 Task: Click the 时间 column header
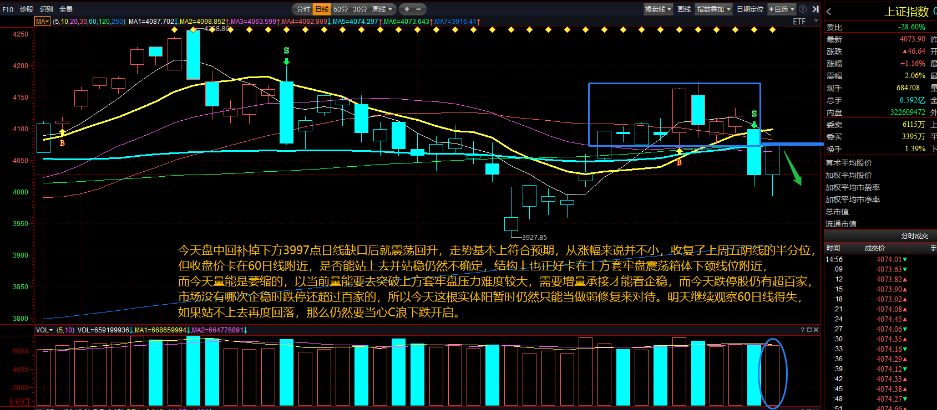pos(833,248)
